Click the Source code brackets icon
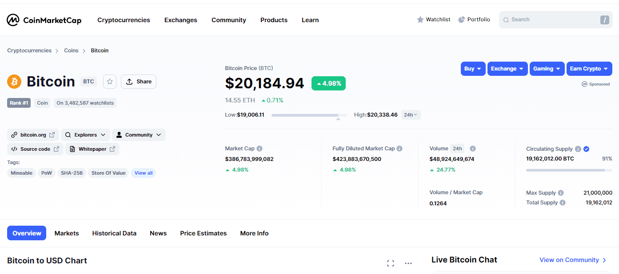Viewport: 619px width, 274px height. pos(14,149)
